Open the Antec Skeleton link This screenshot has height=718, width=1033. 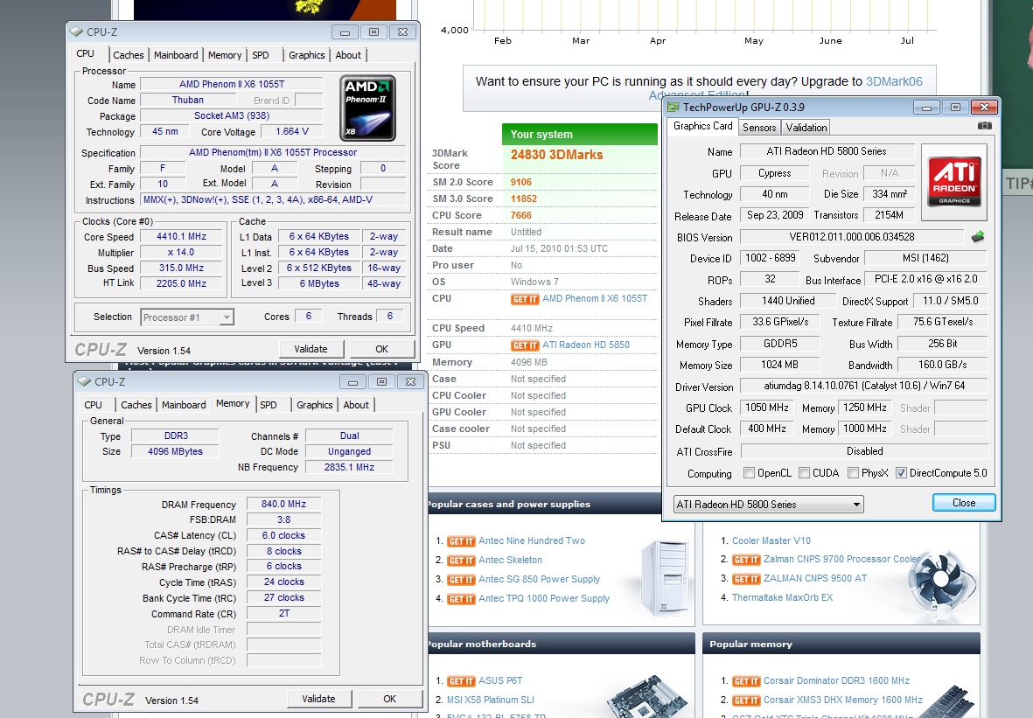[x=510, y=560]
